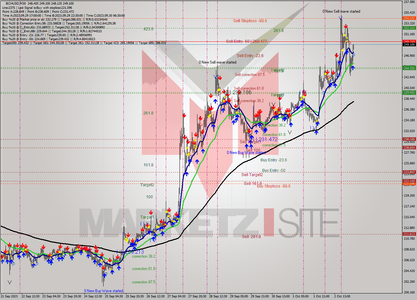This screenshot has height=300, width=417.
Task: Click the 'Buy Entry -23.6' label
Action: tap(274, 160)
